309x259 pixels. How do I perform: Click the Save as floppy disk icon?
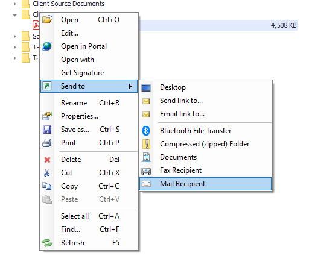[47, 129]
